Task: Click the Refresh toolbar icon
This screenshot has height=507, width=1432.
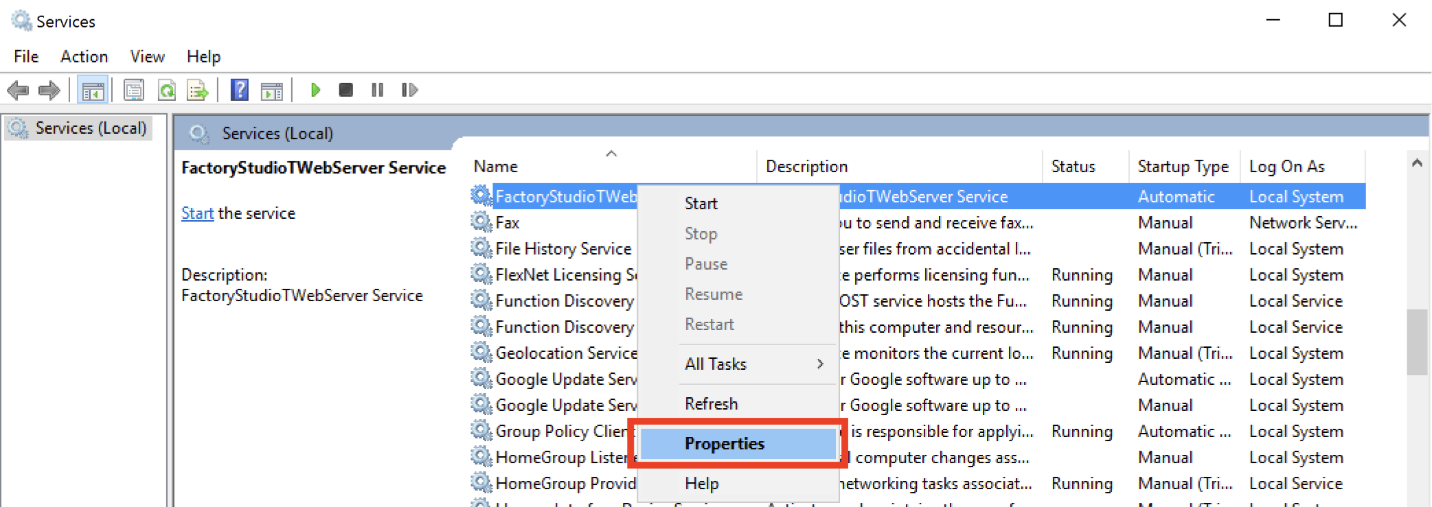Action: coord(167,90)
